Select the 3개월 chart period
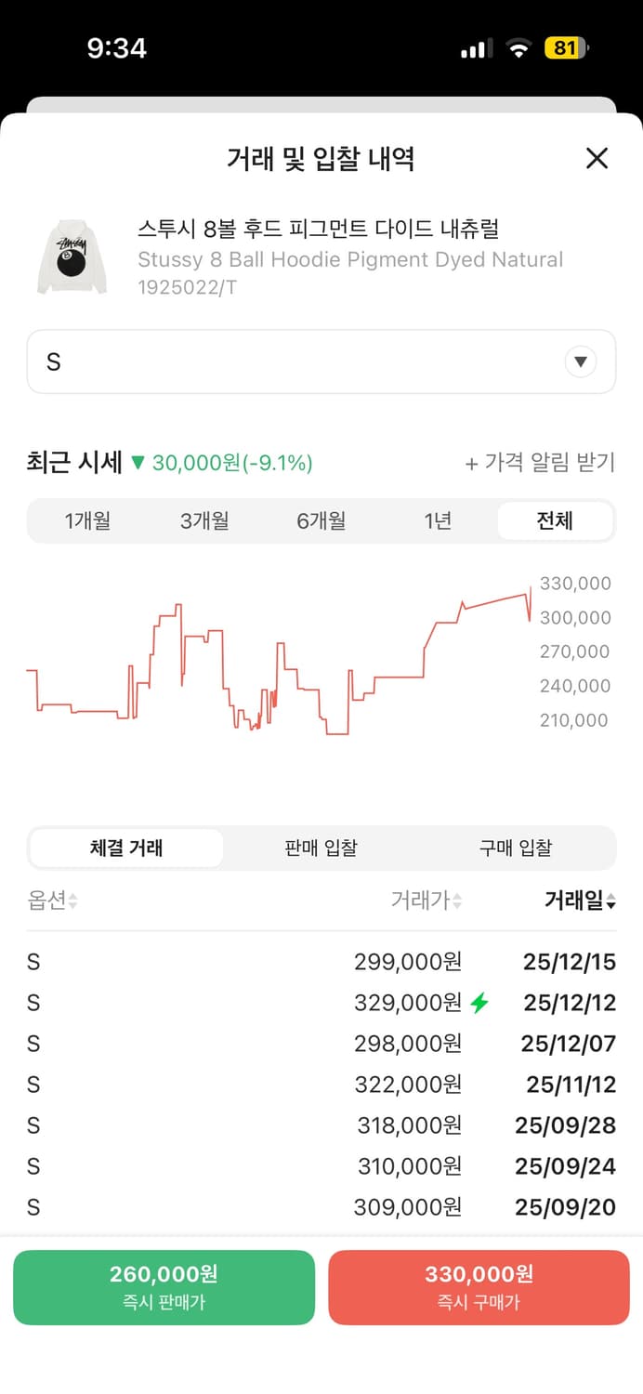The image size is (643, 1394). 203,521
